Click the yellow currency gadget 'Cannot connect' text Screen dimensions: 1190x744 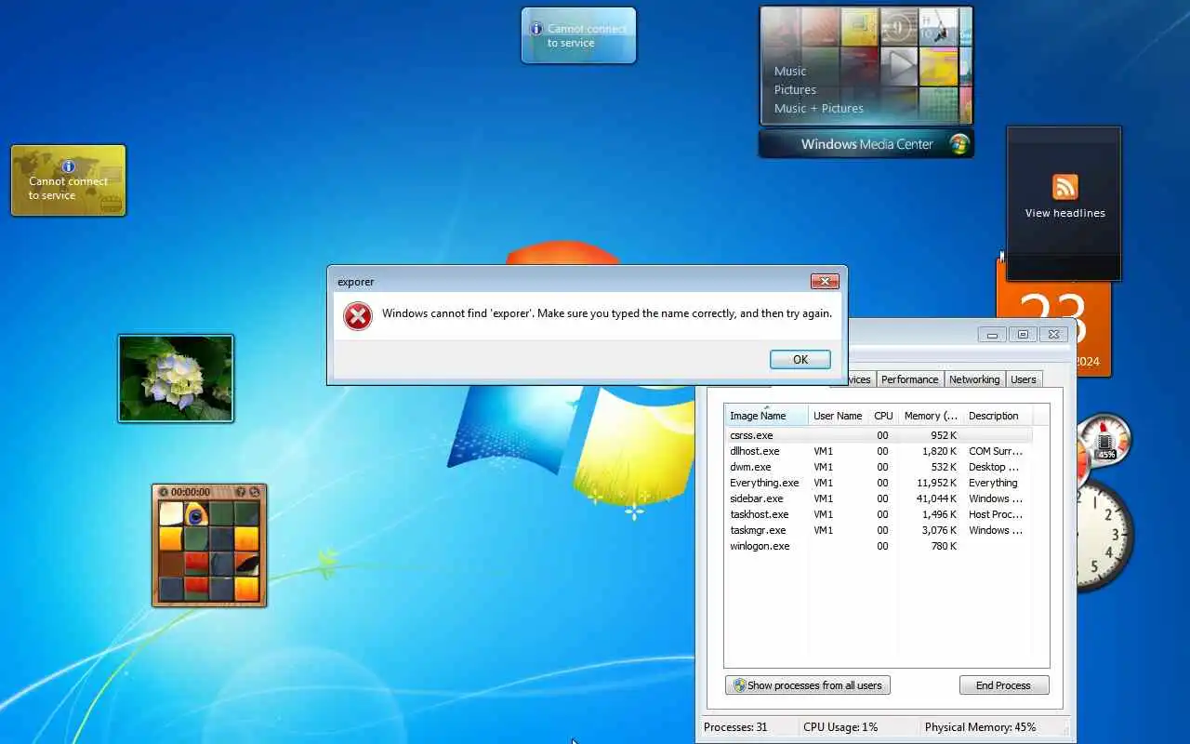click(68, 189)
